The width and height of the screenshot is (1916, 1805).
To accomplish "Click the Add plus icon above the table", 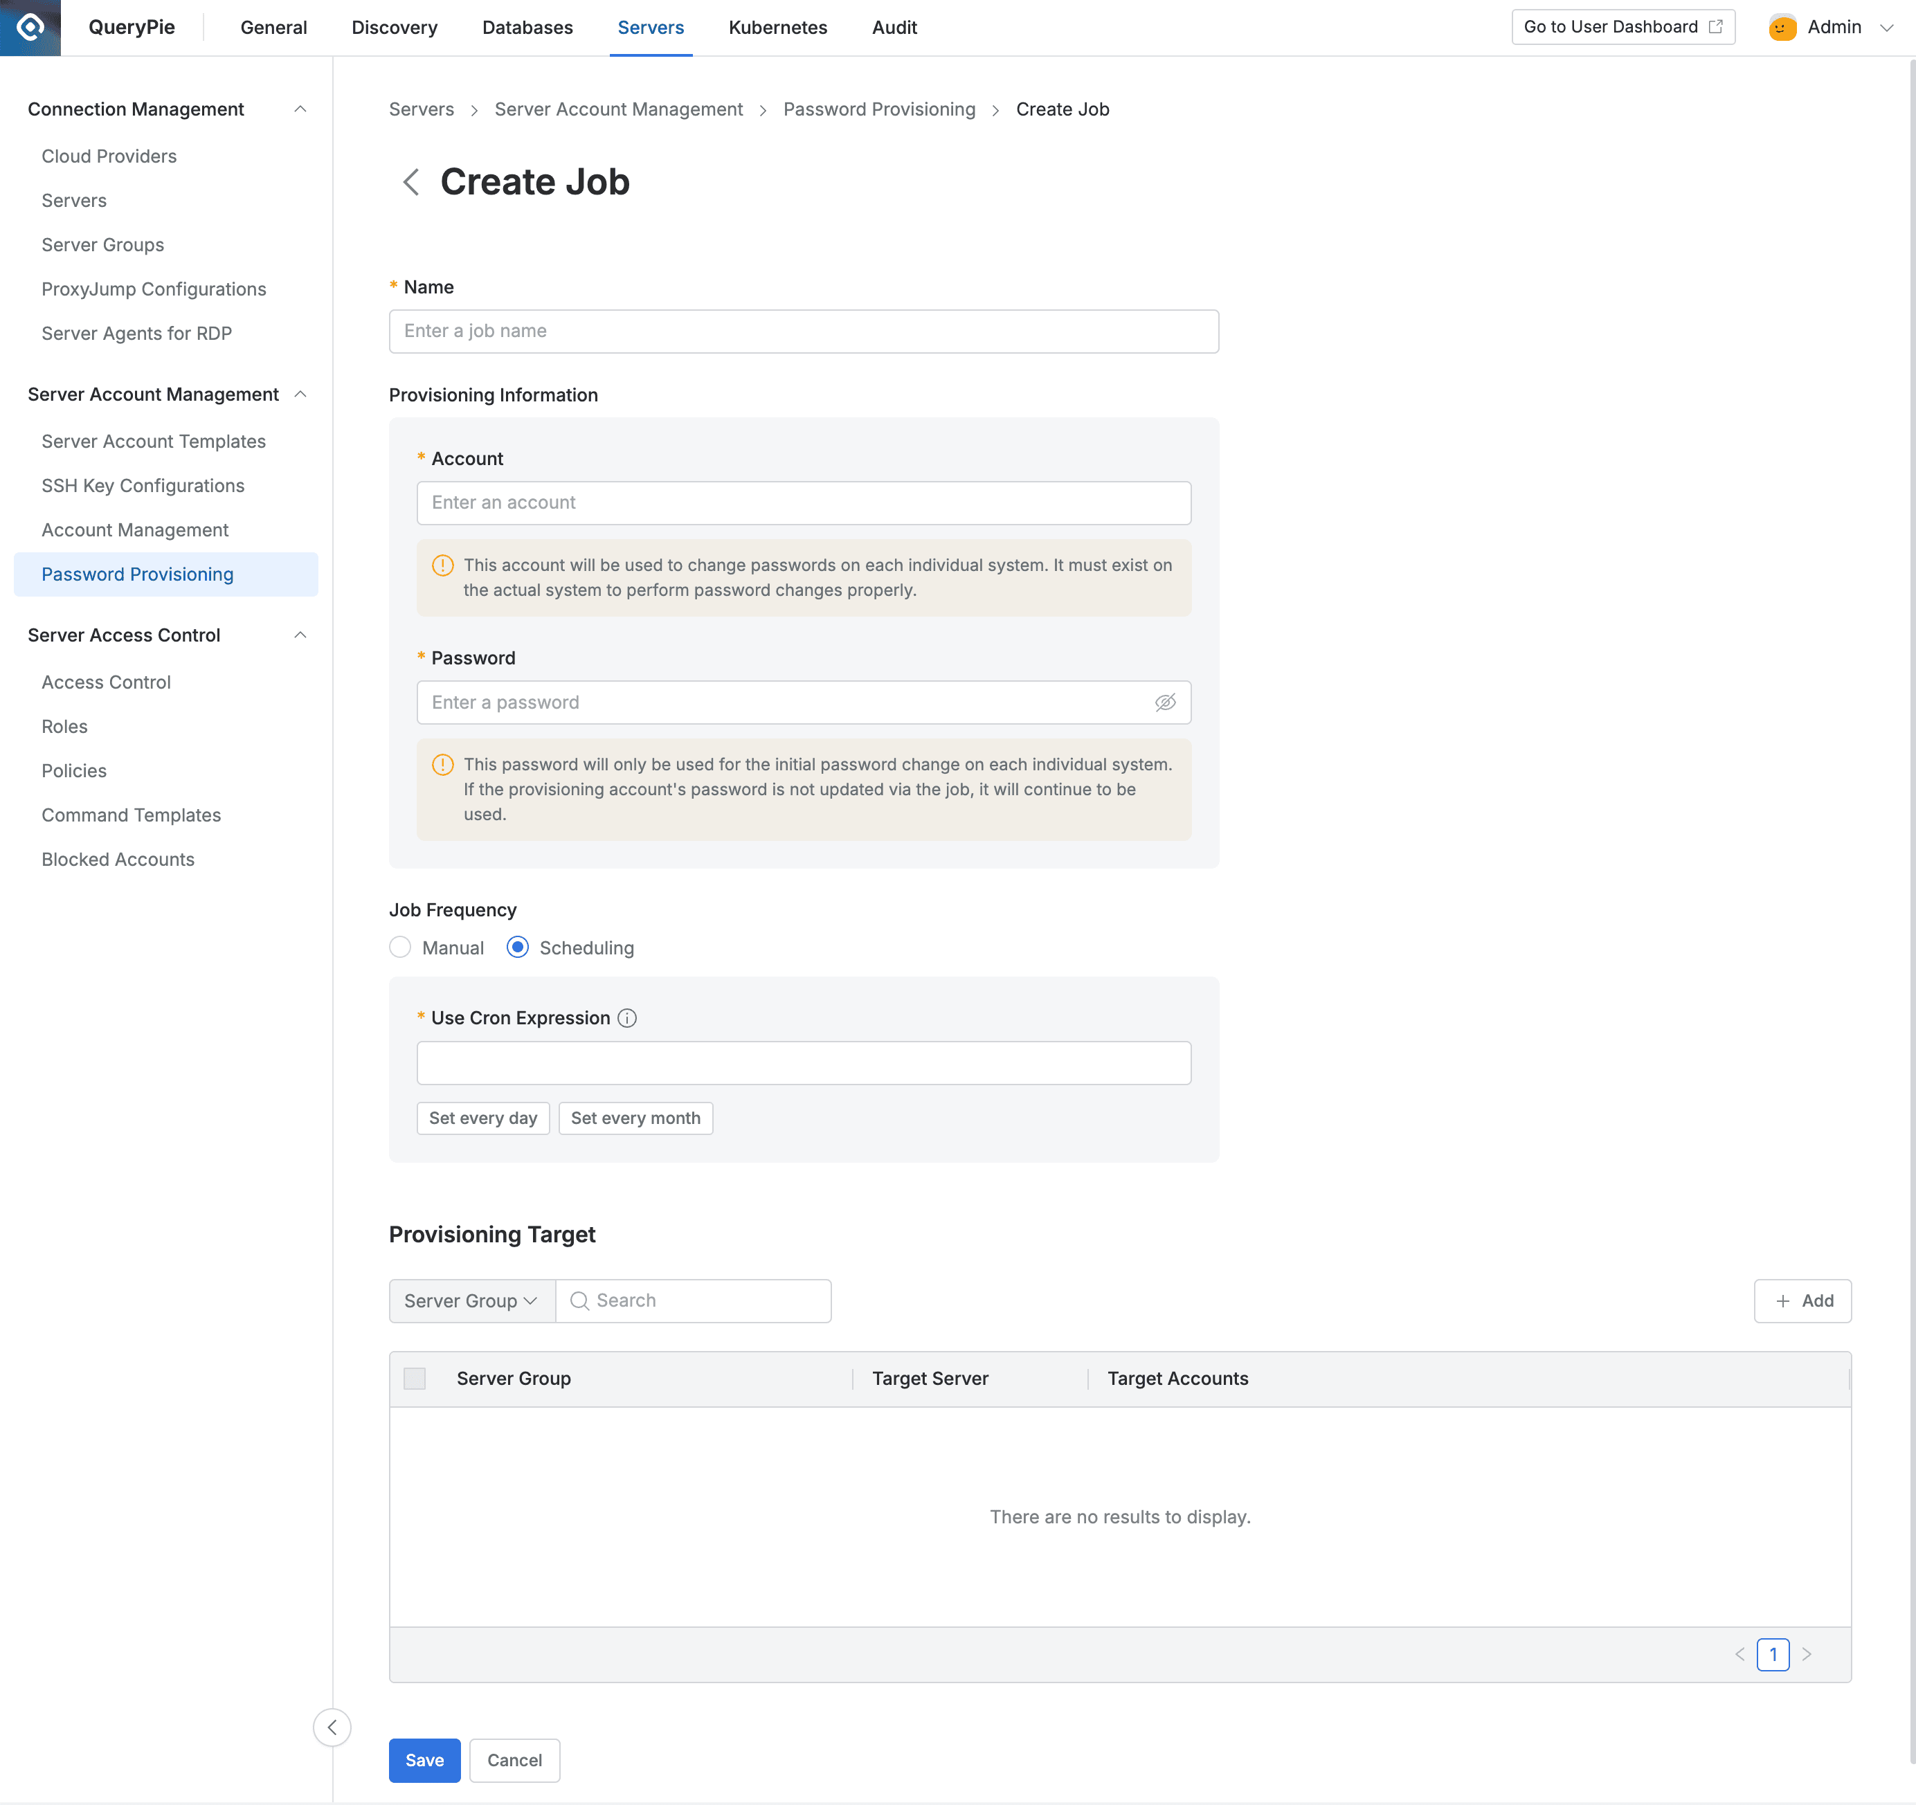I will [1784, 1300].
